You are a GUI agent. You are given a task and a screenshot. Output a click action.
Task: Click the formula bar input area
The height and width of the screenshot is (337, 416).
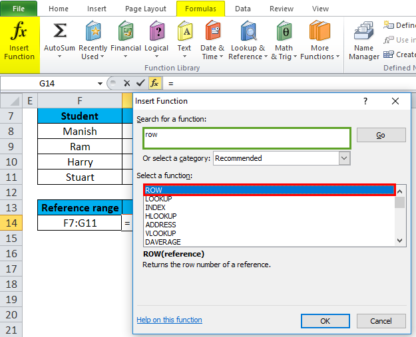tap(289, 84)
